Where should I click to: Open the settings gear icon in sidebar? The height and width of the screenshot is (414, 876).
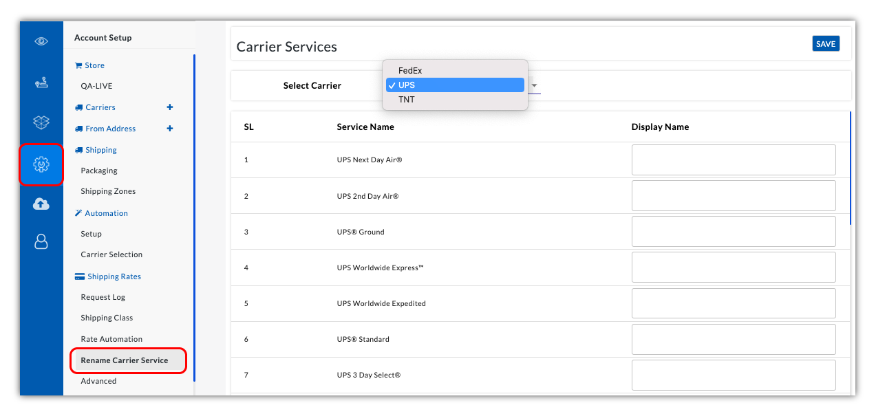(x=41, y=164)
